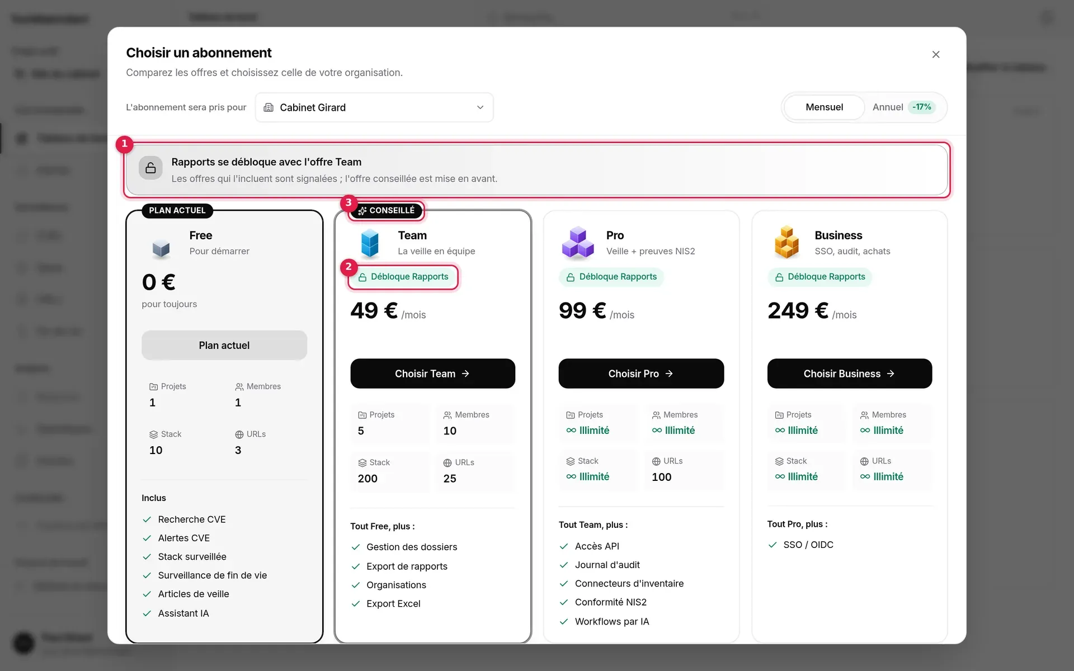This screenshot has width=1074, height=671.
Task: Click the Choisir Business button
Action: coord(849,374)
